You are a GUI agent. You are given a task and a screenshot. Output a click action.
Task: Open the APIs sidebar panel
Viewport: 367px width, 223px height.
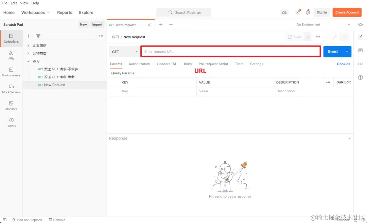coord(11,55)
